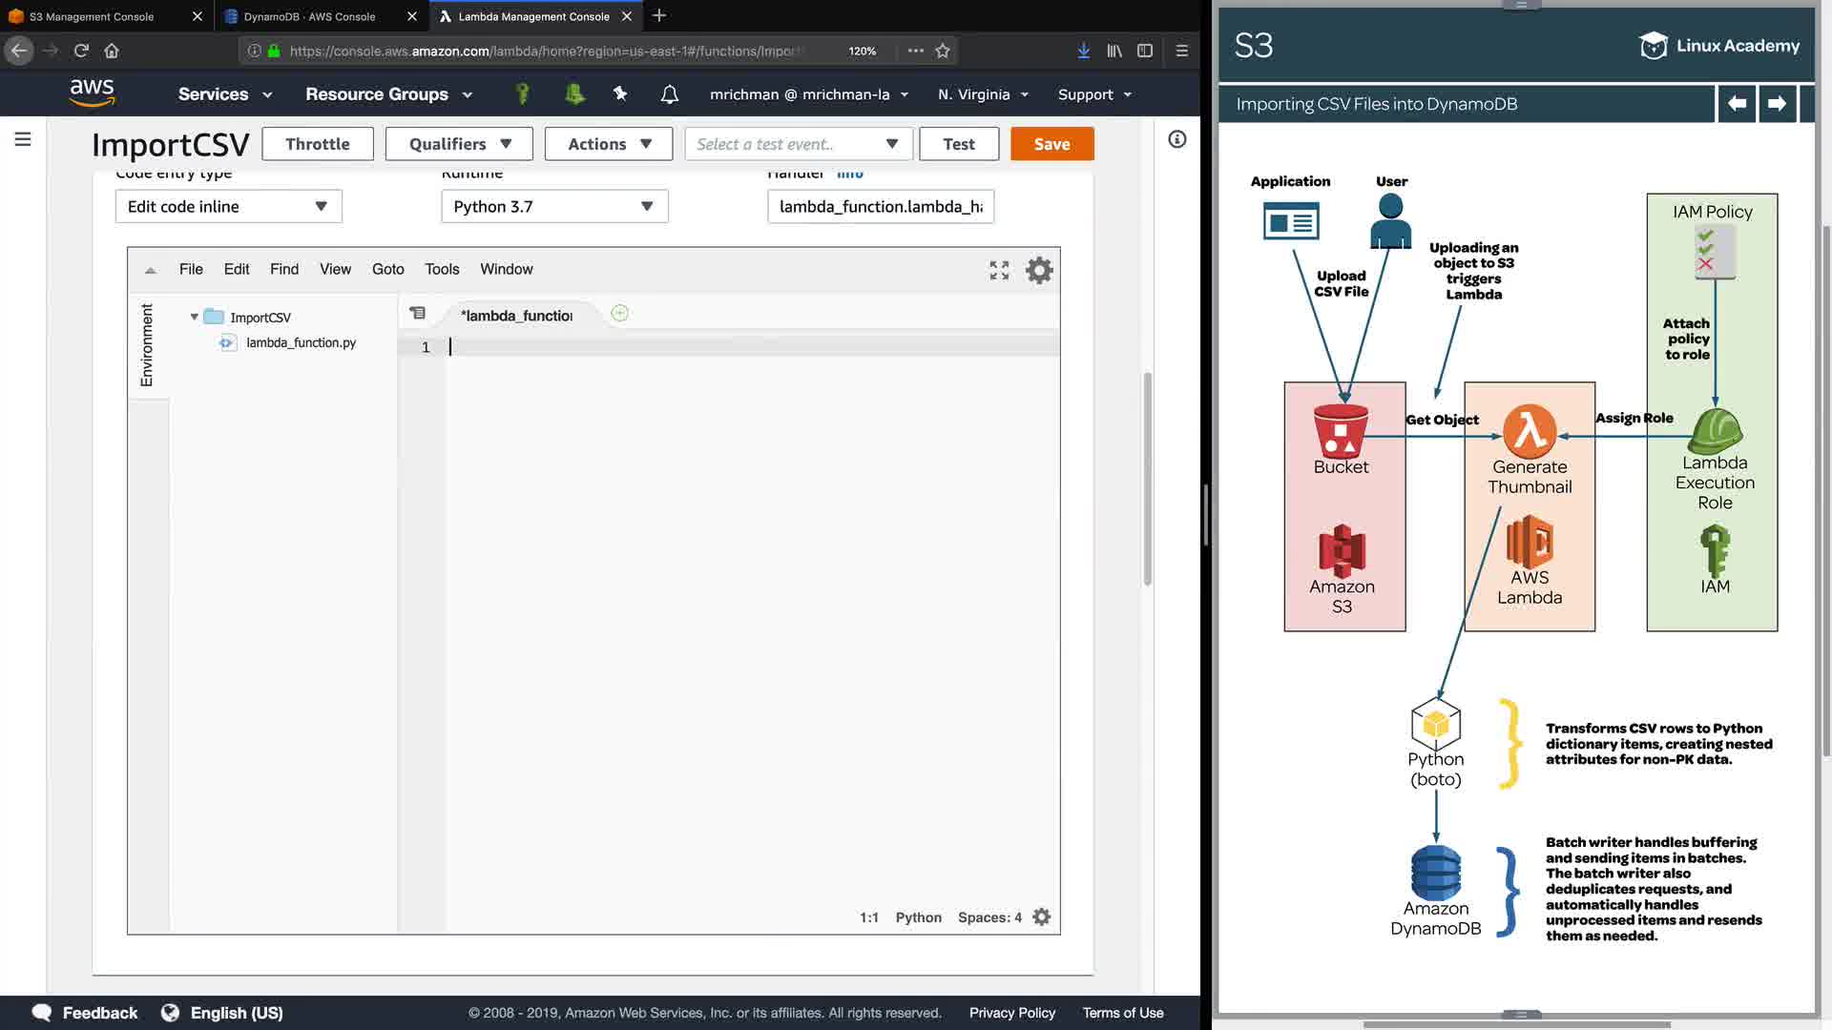Collapse the editor menu bar arrow
This screenshot has width=1832, height=1030.
point(150,270)
